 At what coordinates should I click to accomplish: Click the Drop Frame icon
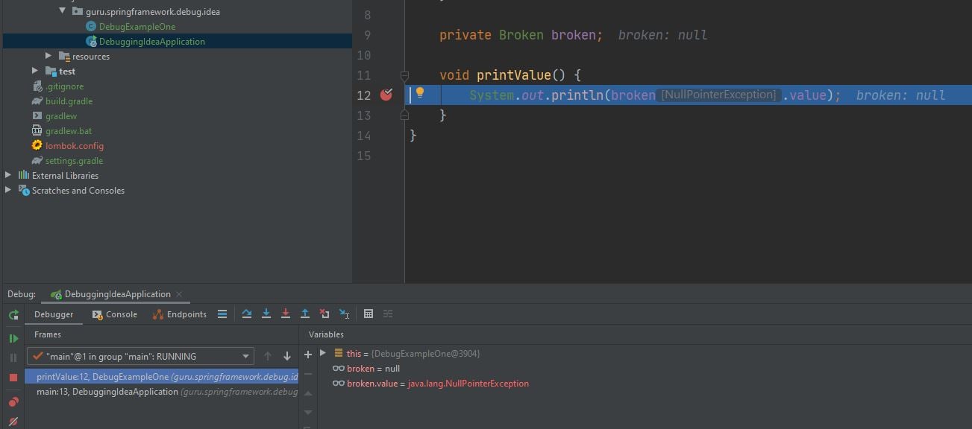click(x=324, y=314)
